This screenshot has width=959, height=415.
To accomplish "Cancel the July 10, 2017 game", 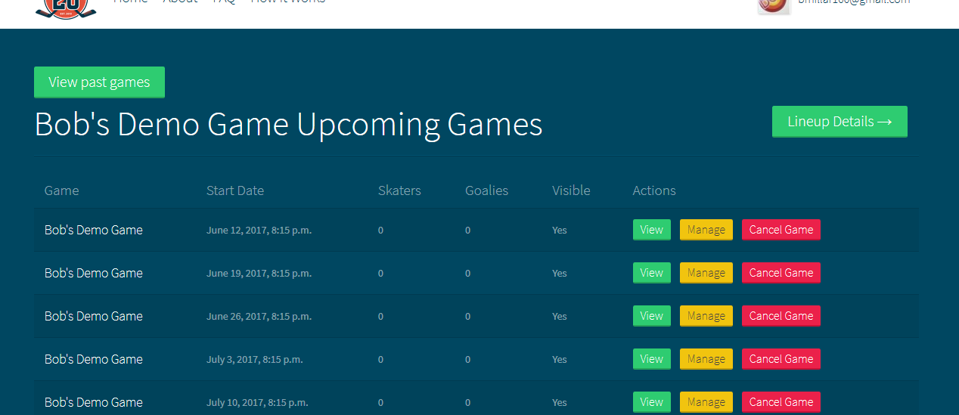I will pyautogui.click(x=781, y=402).
